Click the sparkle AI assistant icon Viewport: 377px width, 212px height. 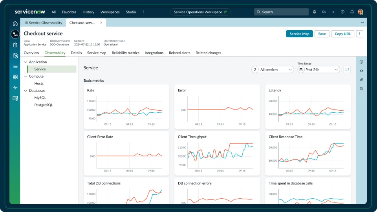point(333,12)
